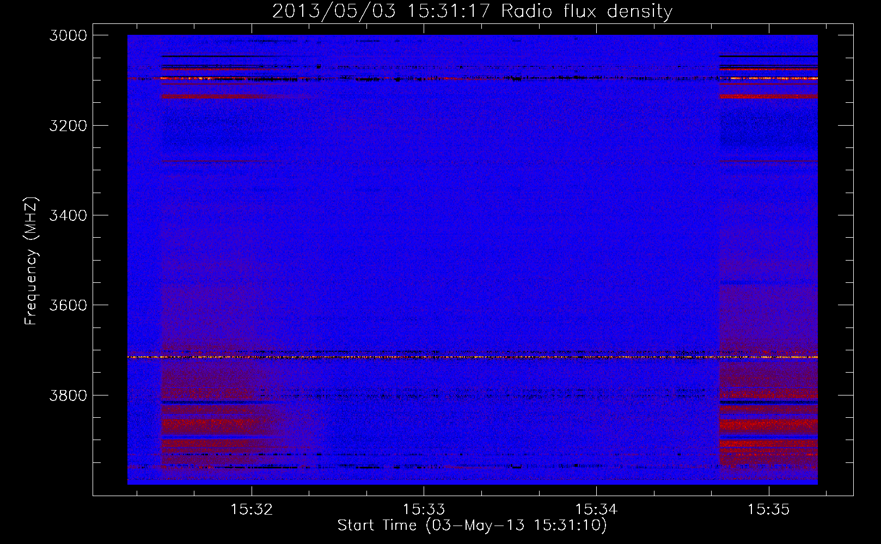Click the plot title '2013/05/03 15:31:17 Radio flux density'

(x=472, y=11)
